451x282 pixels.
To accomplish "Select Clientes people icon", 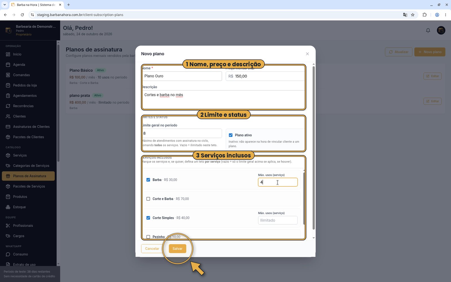I will 8,116.
